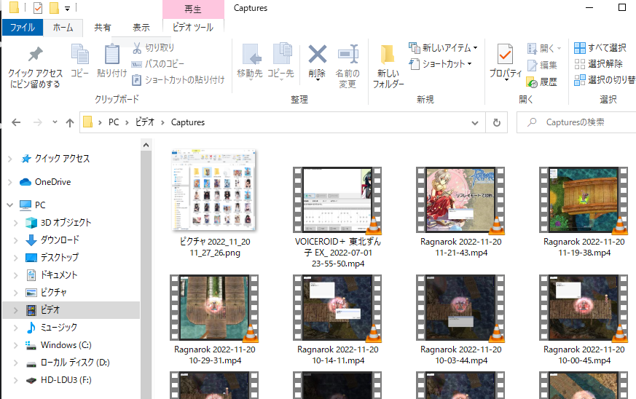Click in the Captures search box

pos(576,122)
